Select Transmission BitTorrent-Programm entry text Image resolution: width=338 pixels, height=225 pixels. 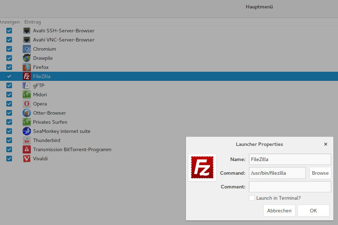point(72,149)
